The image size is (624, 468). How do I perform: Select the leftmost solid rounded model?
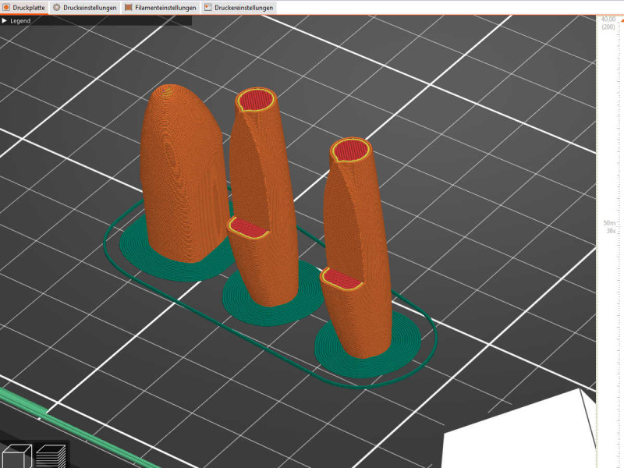click(179, 179)
